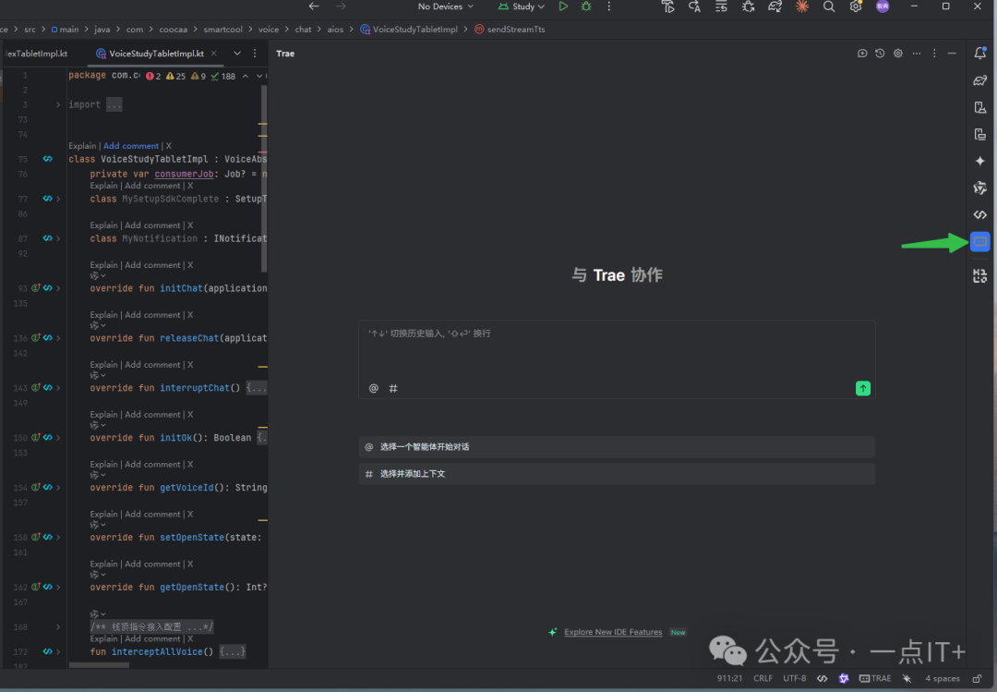
Task: Open the Gradle elephant tool window in the sidebar
Action: (979, 80)
